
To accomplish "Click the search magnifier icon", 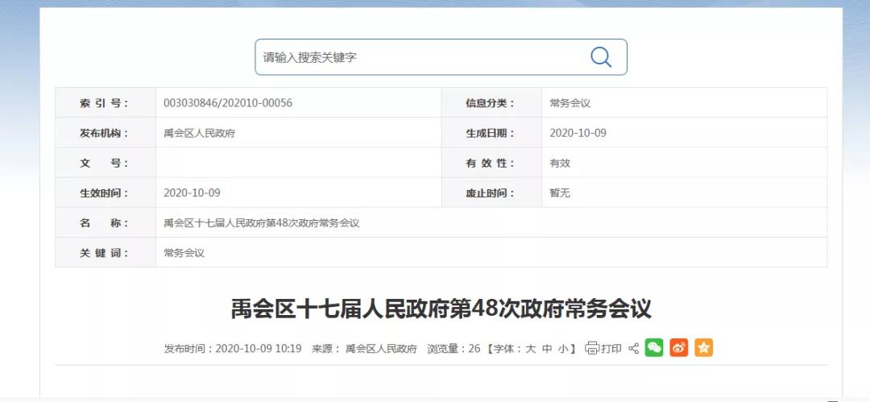I will 601,56.
